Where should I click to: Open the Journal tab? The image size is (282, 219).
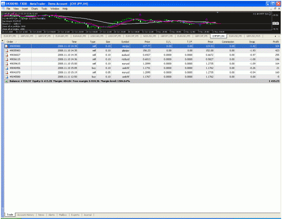point(88,215)
